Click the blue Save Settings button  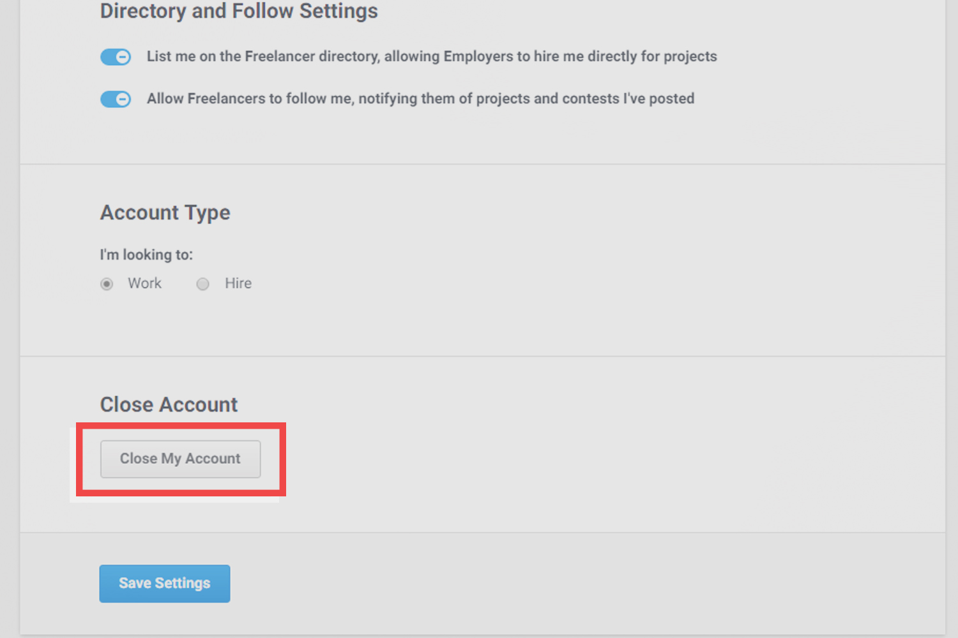coord(164,583)
